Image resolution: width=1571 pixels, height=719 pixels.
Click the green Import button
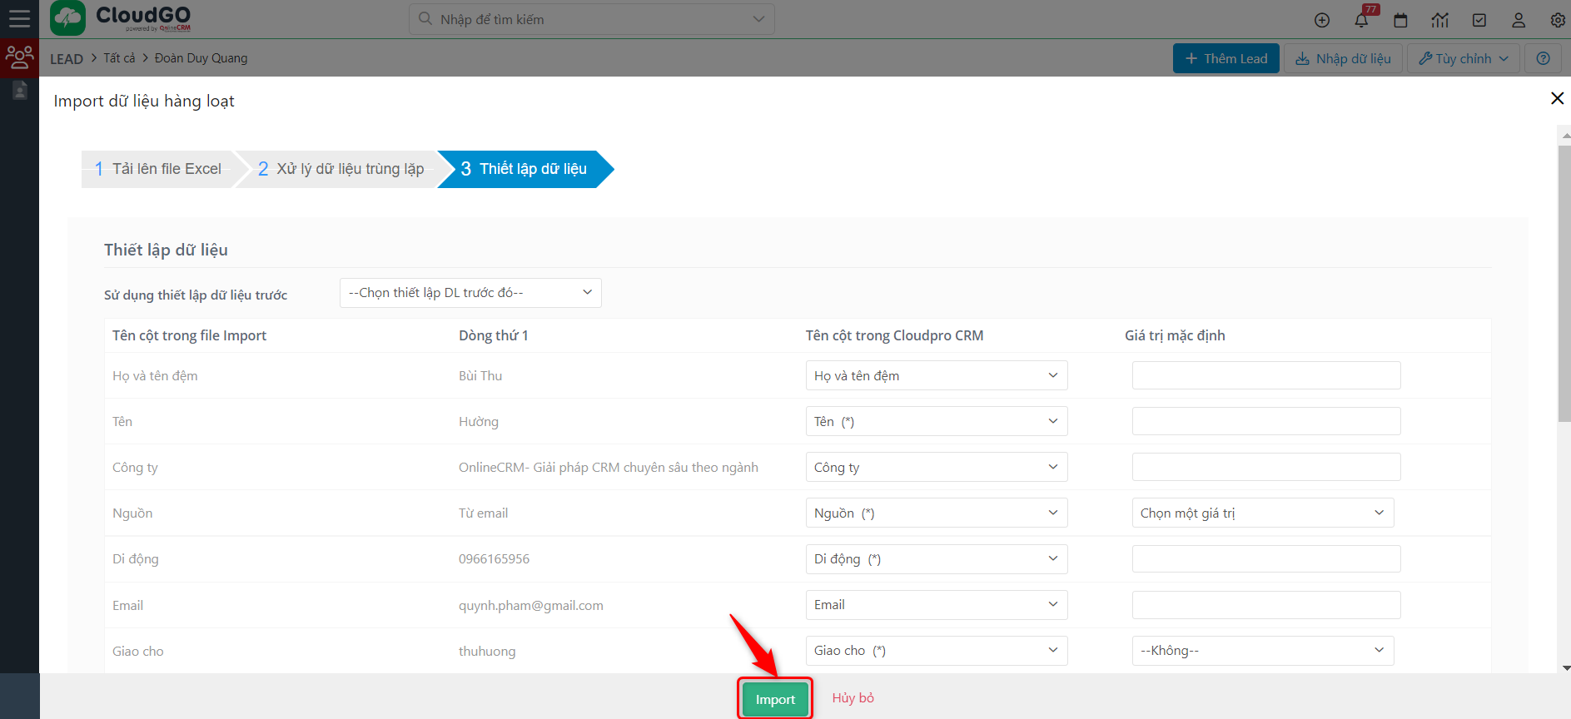pyautogui.click(x=775, y=699)
